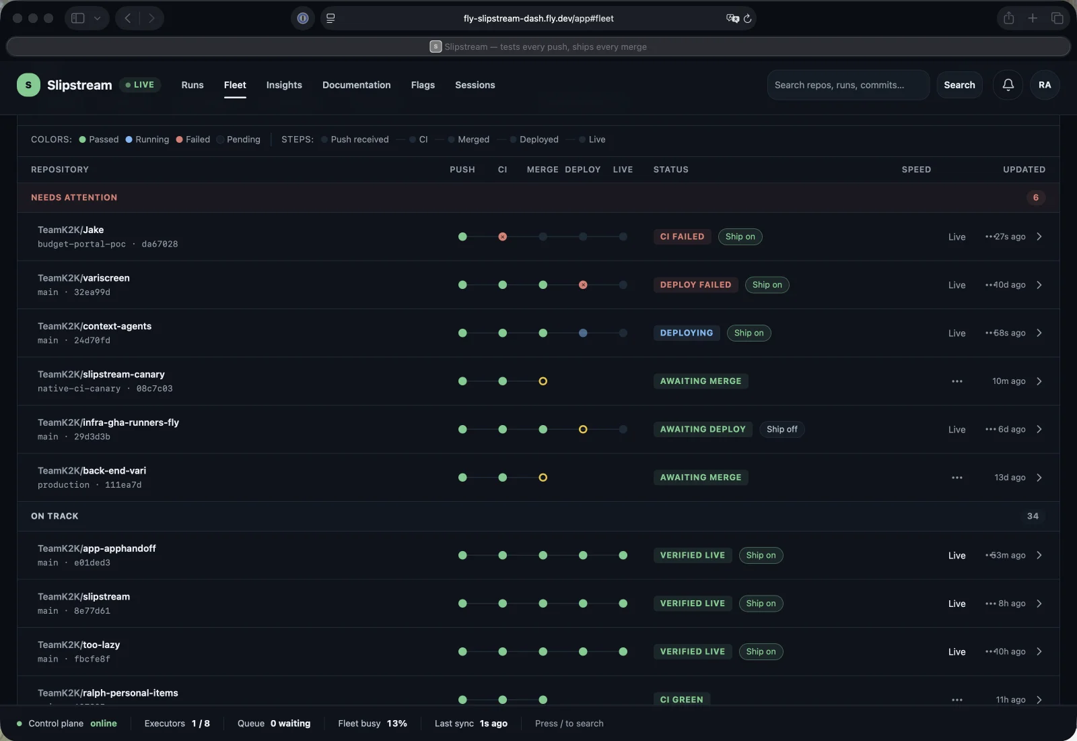Click the DEPLOY FAILED status badge
This screenshot has width=1077, height=741.
coord(695,285)
